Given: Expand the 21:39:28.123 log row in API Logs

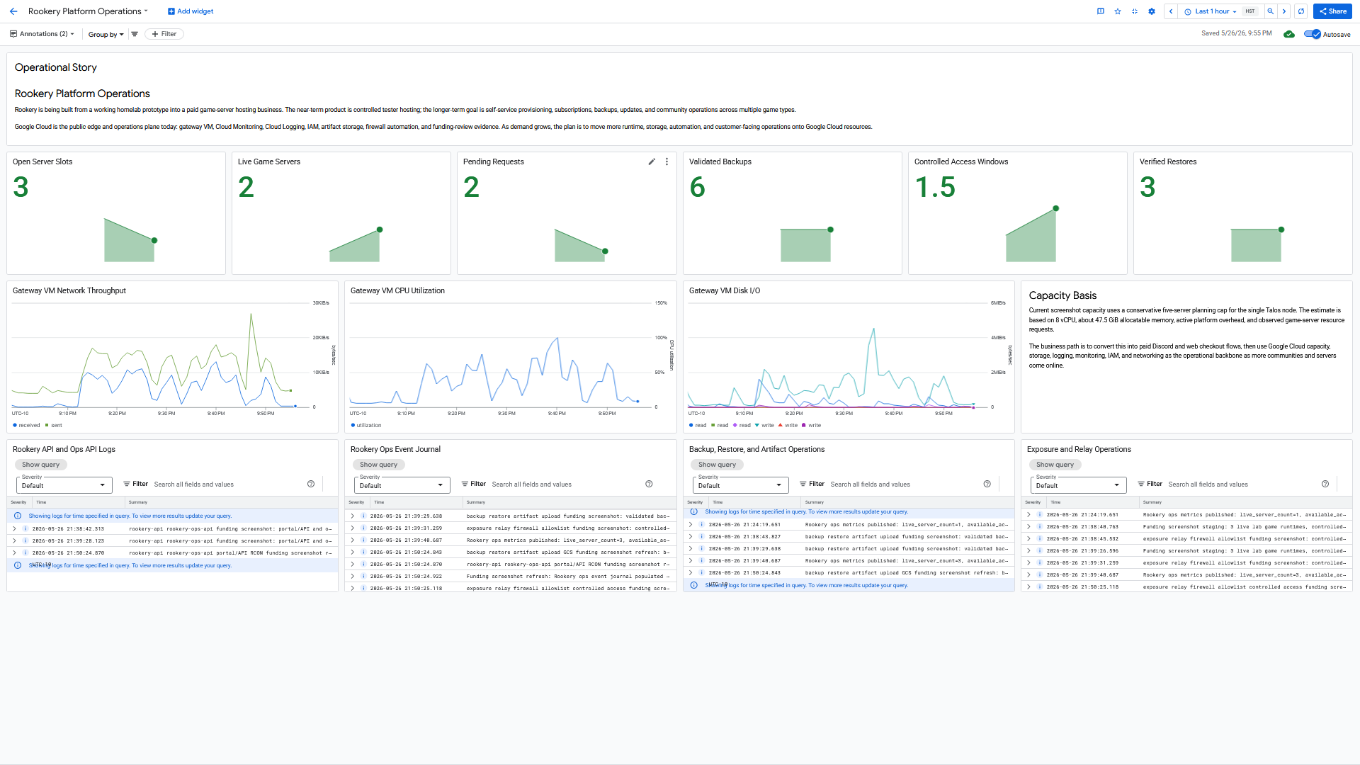Looking at the screenshot, I should tap(14, 540).
